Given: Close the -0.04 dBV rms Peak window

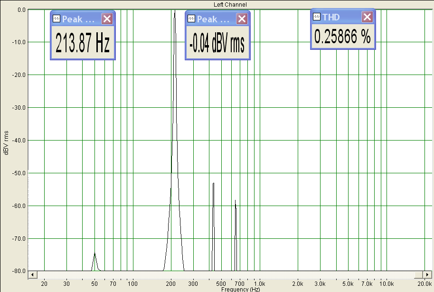Looking at the screenshot, I should click(x=242, y=19).
